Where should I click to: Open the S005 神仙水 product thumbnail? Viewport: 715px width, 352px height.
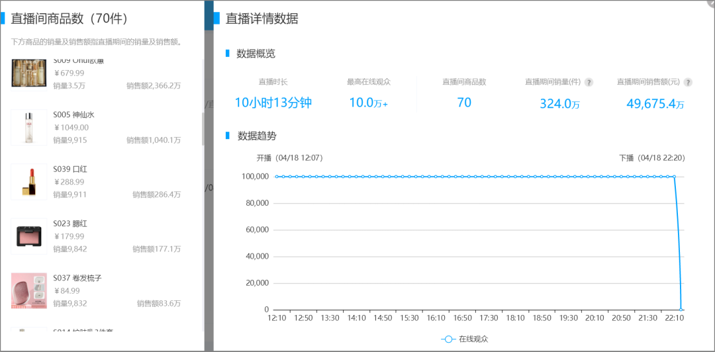29,127
